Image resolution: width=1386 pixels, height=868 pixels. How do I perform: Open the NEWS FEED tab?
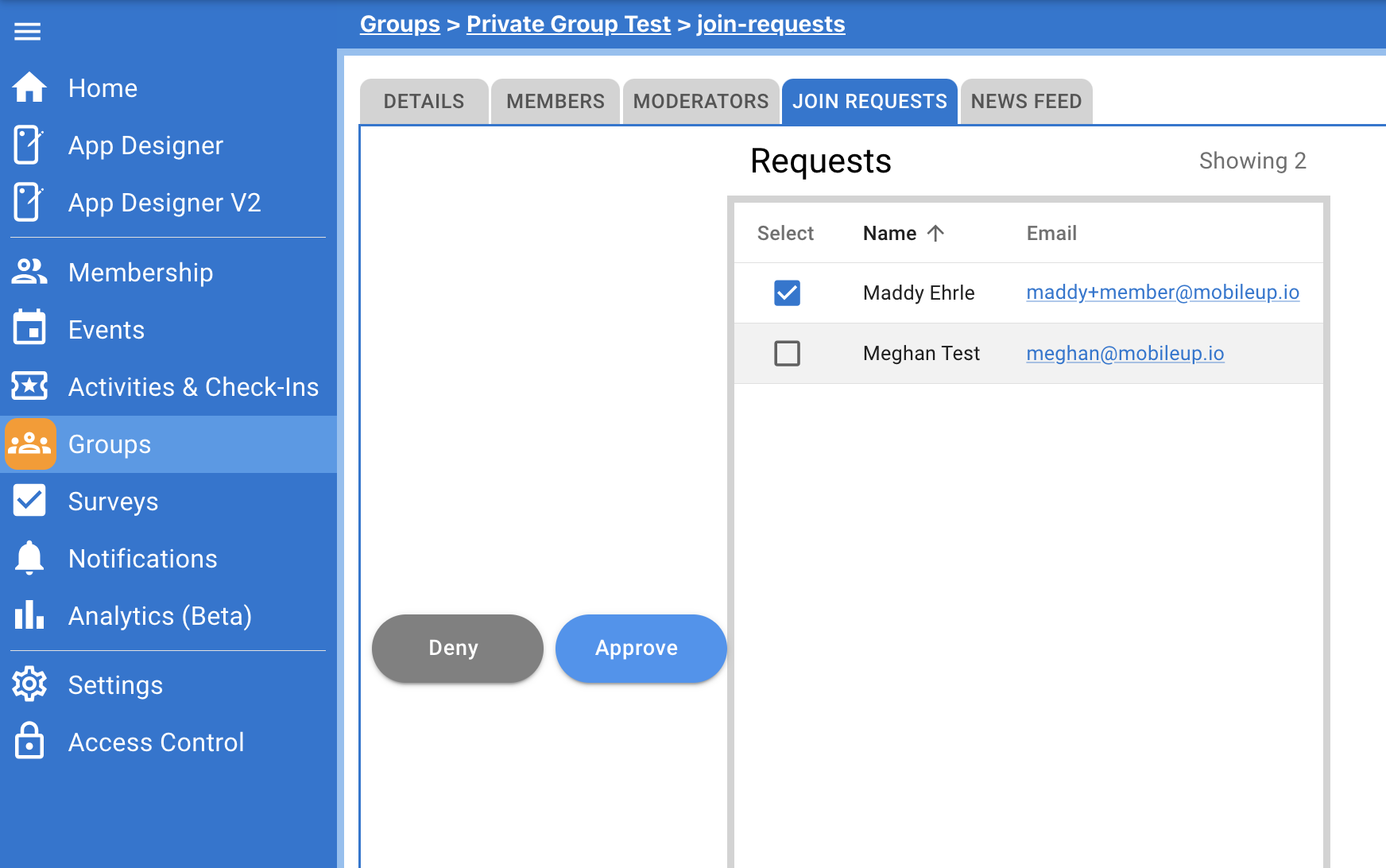(x=1025, y=101)
